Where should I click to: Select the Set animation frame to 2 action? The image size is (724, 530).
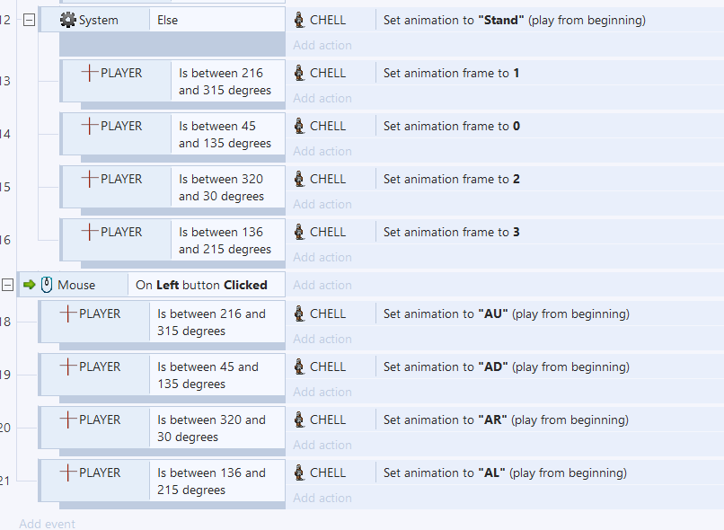451,179
